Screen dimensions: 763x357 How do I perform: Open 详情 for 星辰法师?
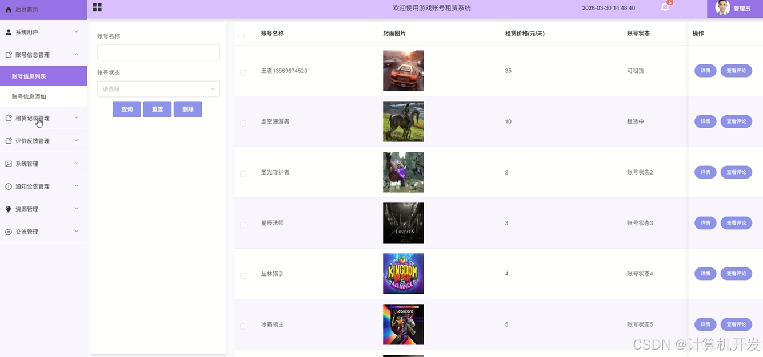point(705,223)
